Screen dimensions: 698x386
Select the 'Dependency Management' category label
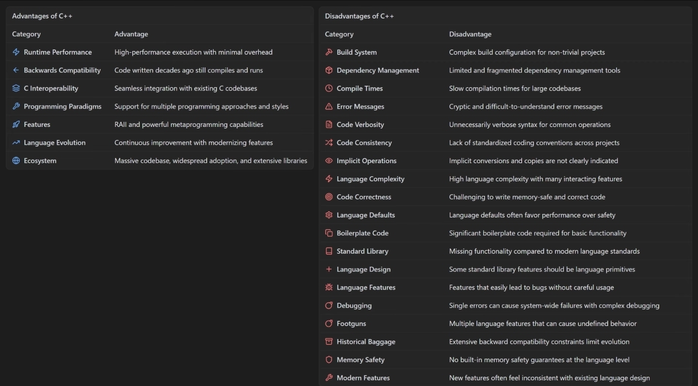pyautogui.click(x=378, y=70)
